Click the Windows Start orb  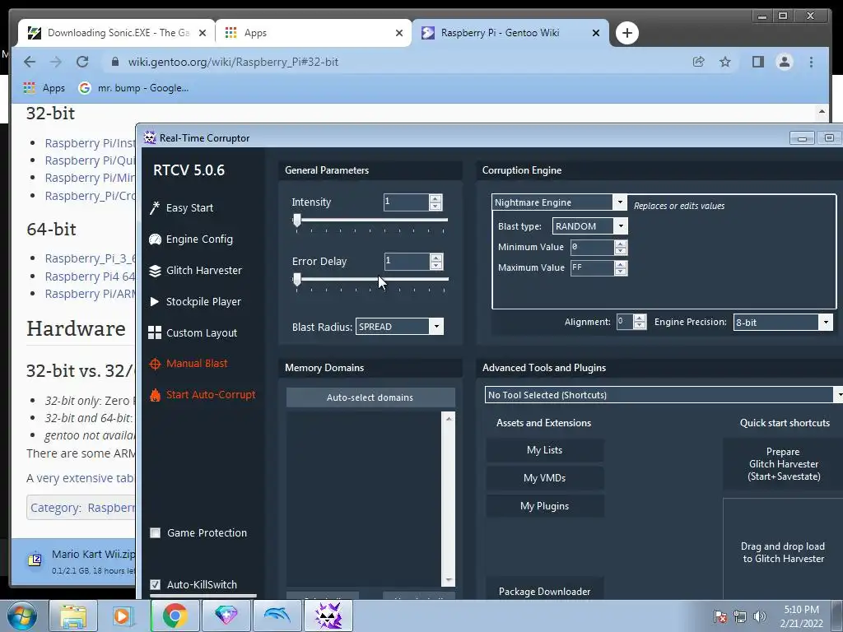click(22, 616)
